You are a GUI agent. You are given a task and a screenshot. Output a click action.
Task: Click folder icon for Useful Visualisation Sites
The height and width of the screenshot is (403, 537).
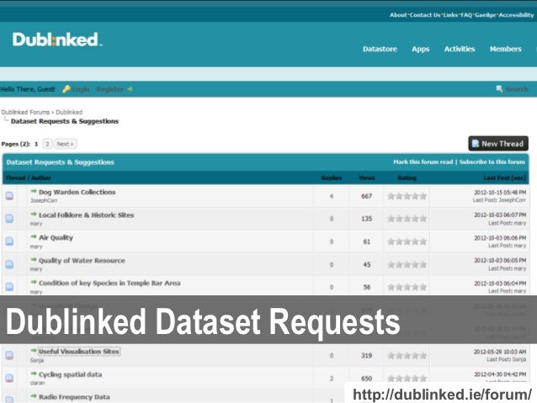click(9, 355)
